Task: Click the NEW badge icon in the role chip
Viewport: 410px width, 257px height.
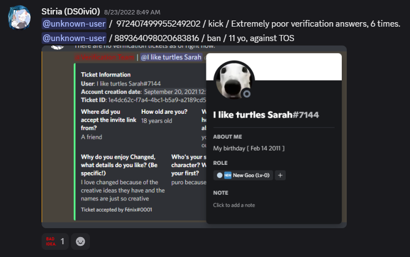Action: tap(228, 175)
